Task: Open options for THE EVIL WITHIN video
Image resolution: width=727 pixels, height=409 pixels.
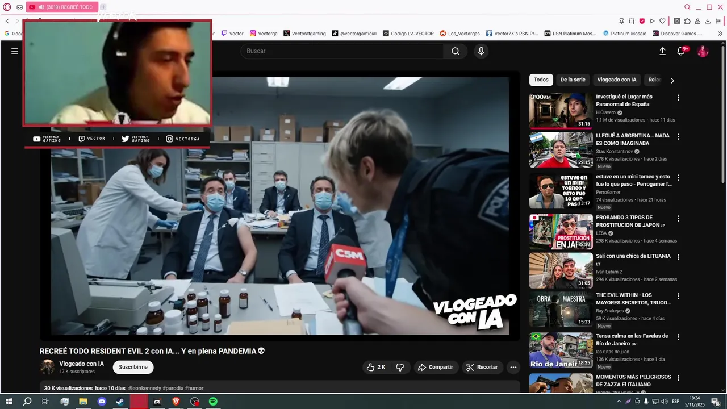Action: pyautogui.click(x=678, y=296)
